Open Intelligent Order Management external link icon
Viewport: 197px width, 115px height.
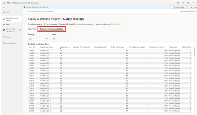click(x=20, y=30)
